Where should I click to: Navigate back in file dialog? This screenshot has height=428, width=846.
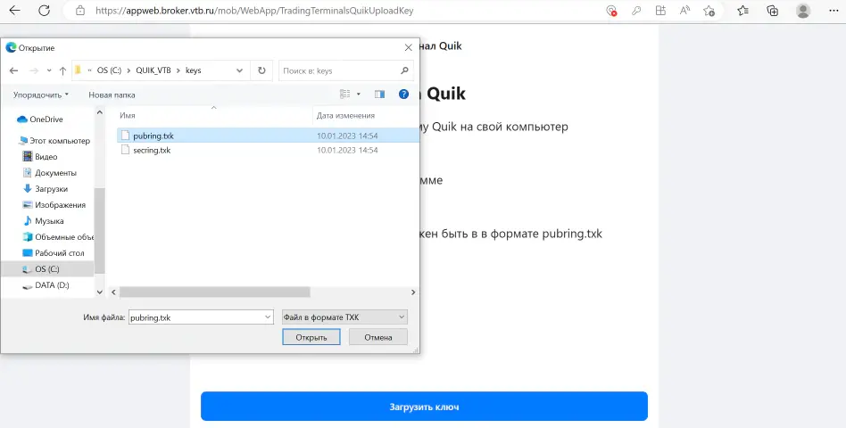pos(14,70)
